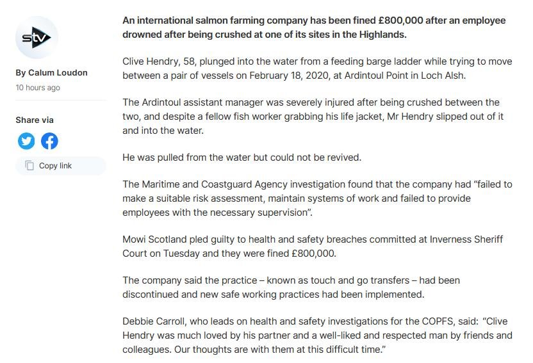Click the "Share via" label
This screenshot has height=363, width=533.
(35, 120)
